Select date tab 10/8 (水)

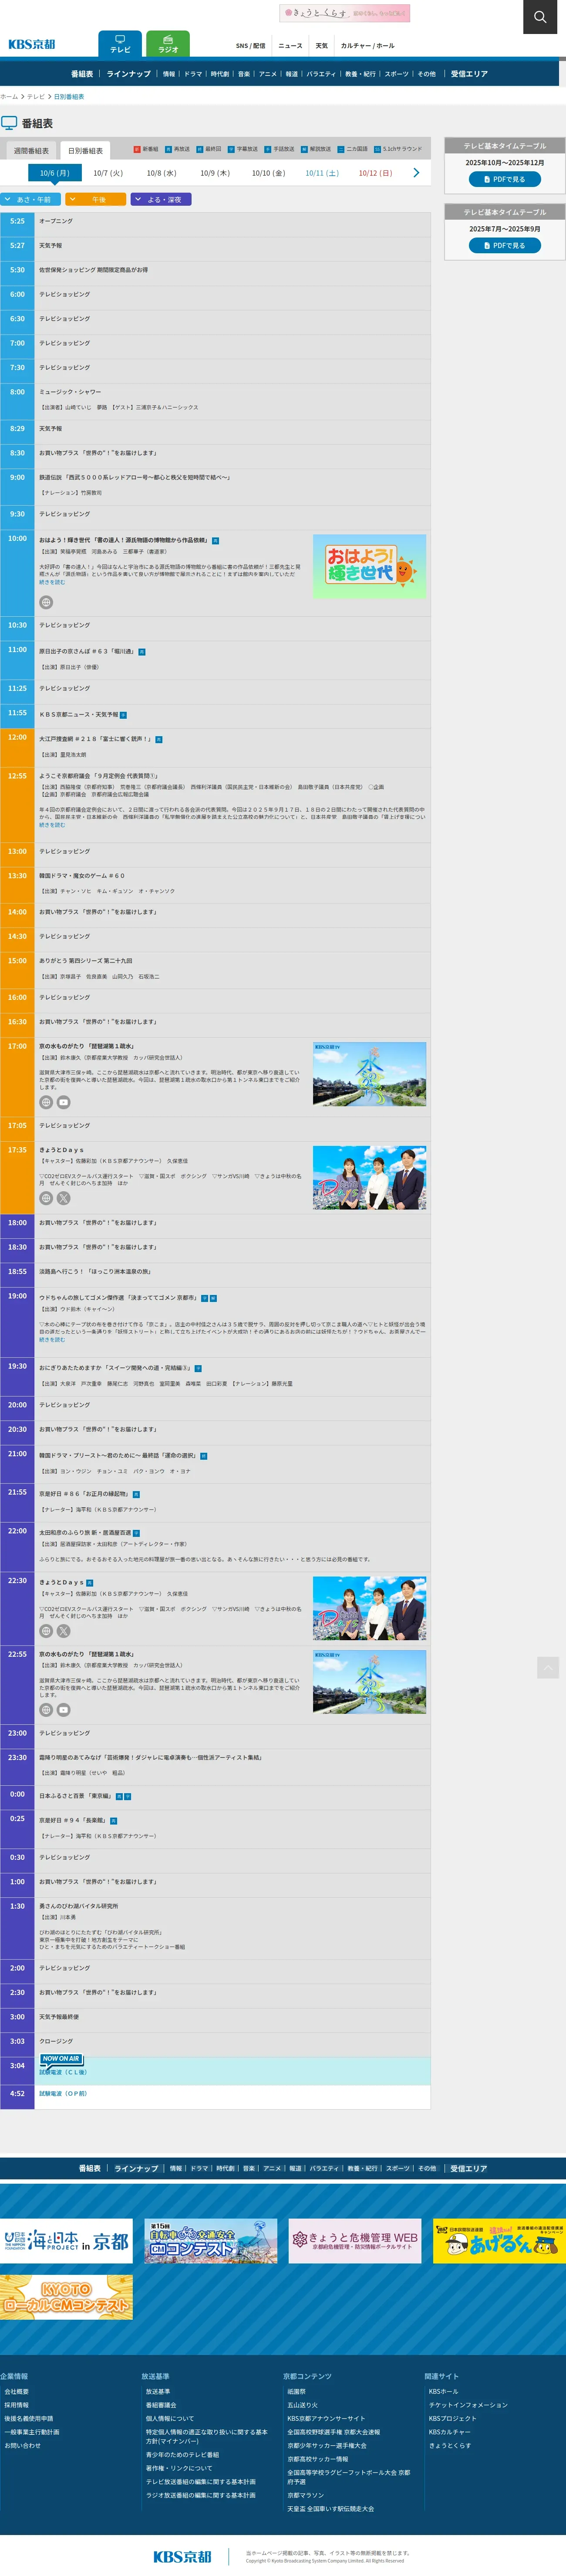(x=162, y=173)
